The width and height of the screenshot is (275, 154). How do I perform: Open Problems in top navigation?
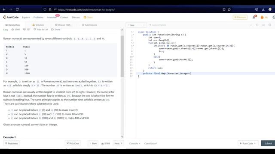pos(38,17)
